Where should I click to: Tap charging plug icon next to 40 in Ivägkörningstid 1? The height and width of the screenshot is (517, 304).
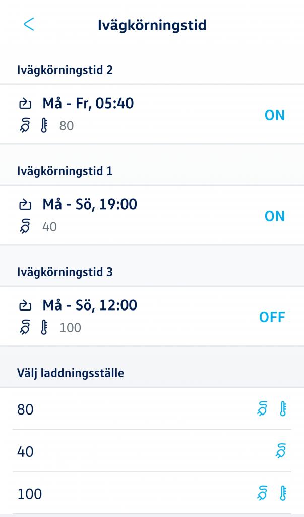click(x=25, y=227)
